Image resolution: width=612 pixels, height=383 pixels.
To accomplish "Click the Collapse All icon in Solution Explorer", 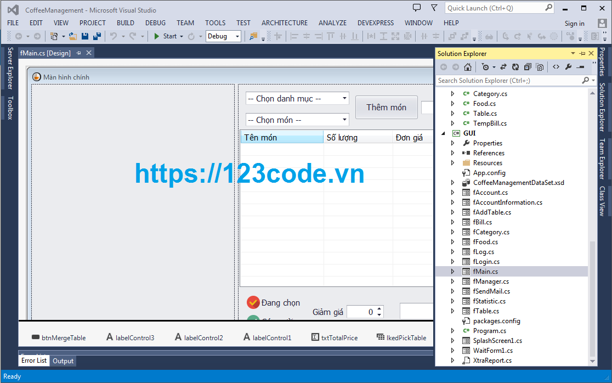I will pyautogui.click(x=527, y=66).
